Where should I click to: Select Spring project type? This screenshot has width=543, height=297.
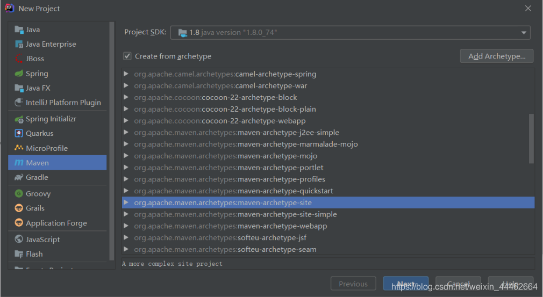(x=58, y=73)
